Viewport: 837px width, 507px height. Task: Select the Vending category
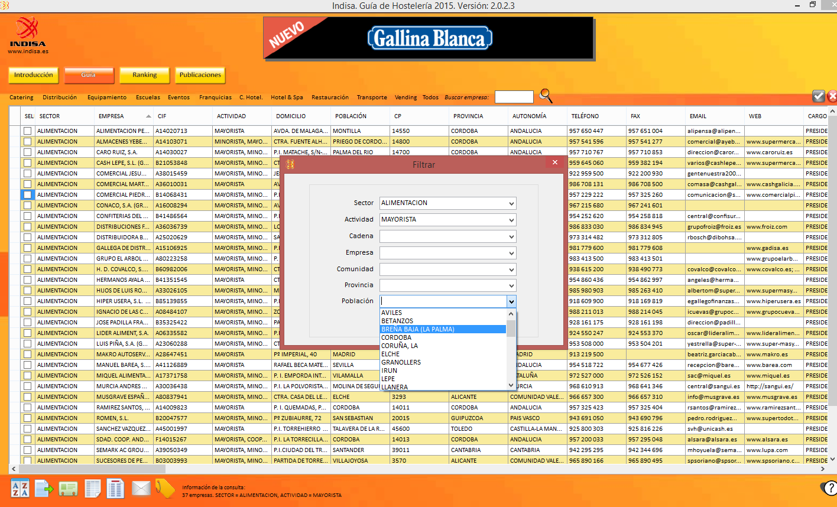coord(405,97)
